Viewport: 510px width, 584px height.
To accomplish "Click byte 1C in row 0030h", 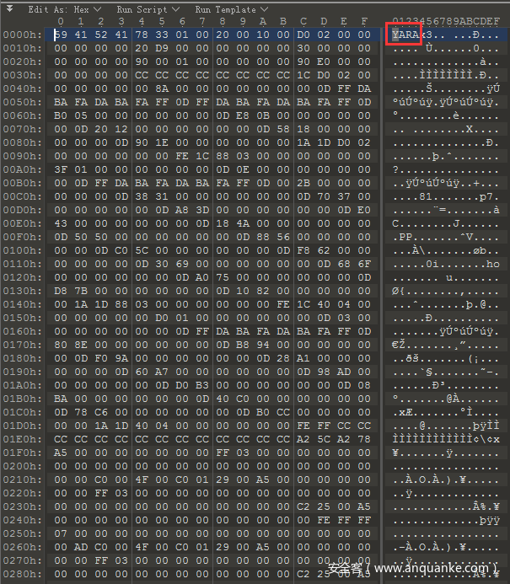I will [303, 75].
